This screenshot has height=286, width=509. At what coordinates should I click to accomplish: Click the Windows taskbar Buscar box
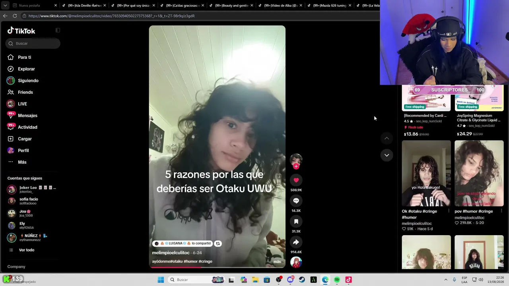[196, 280]
